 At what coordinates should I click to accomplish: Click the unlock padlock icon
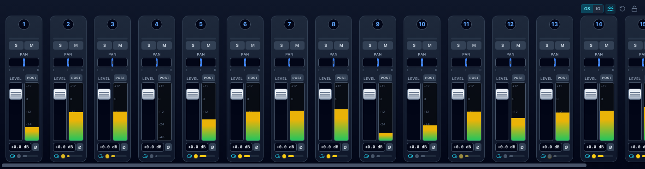[x=634, y=9]
